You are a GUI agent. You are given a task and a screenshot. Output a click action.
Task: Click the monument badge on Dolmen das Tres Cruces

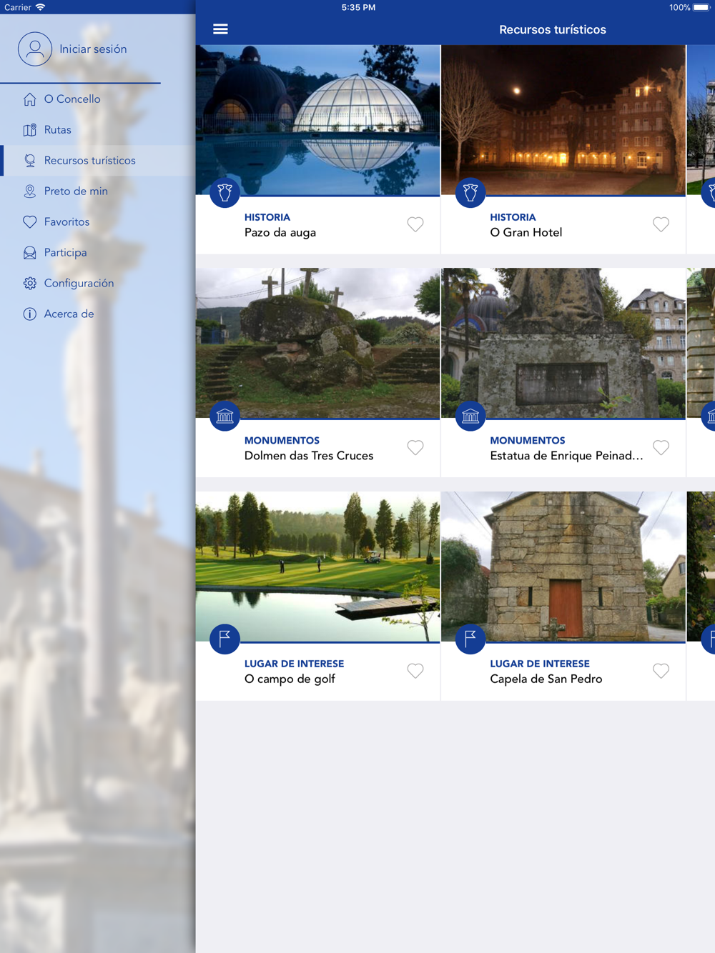pos(225,416)
